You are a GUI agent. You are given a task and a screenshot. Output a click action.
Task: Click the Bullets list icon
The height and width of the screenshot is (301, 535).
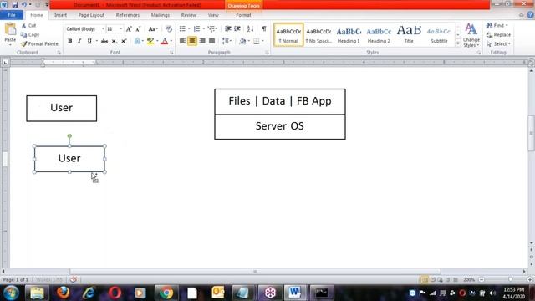(182, 29)
